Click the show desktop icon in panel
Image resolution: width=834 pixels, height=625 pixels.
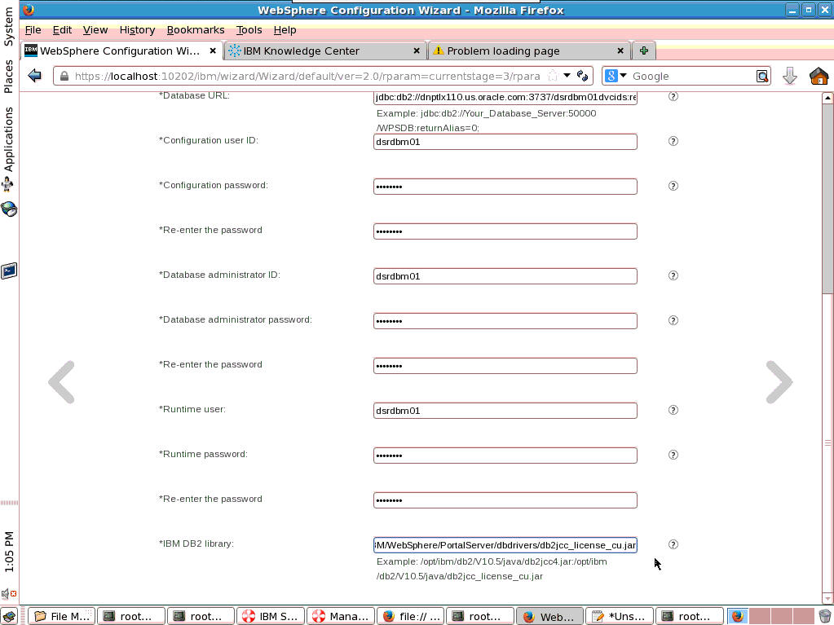pos(9,616)
